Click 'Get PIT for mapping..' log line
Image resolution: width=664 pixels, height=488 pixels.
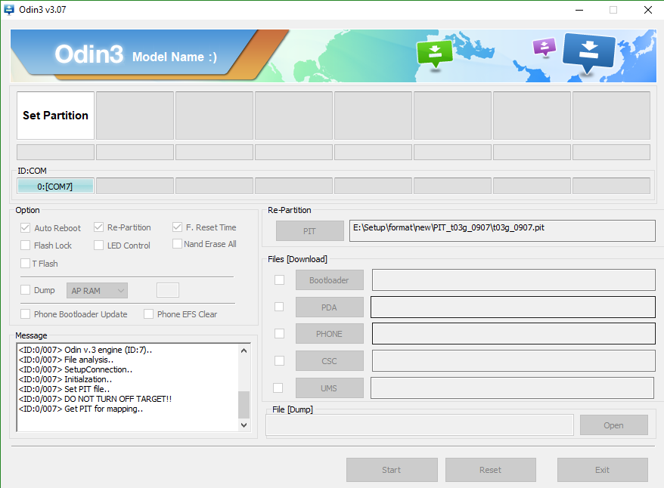point(80,409)
